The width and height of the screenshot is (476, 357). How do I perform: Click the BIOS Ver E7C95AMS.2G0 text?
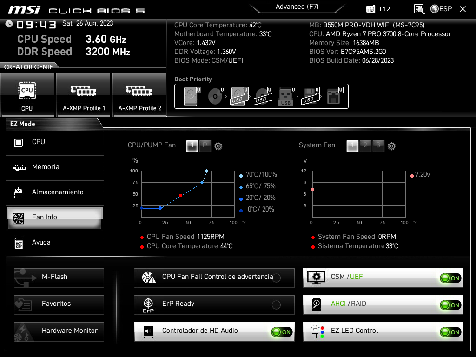click(x=348, y=52)
